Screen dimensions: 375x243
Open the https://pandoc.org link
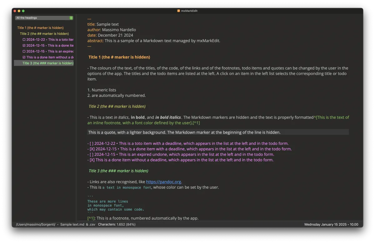(x=163, y=182)
